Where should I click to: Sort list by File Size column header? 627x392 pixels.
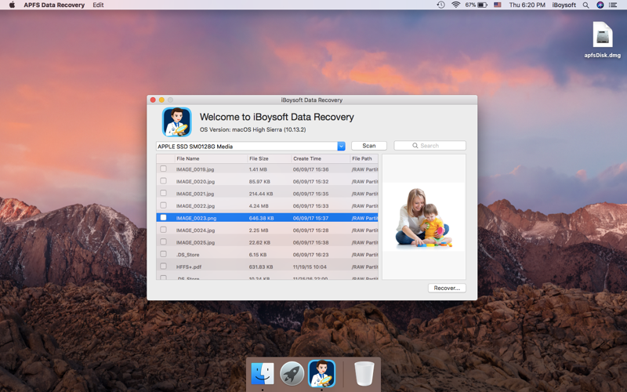click(x=259, y=158)
